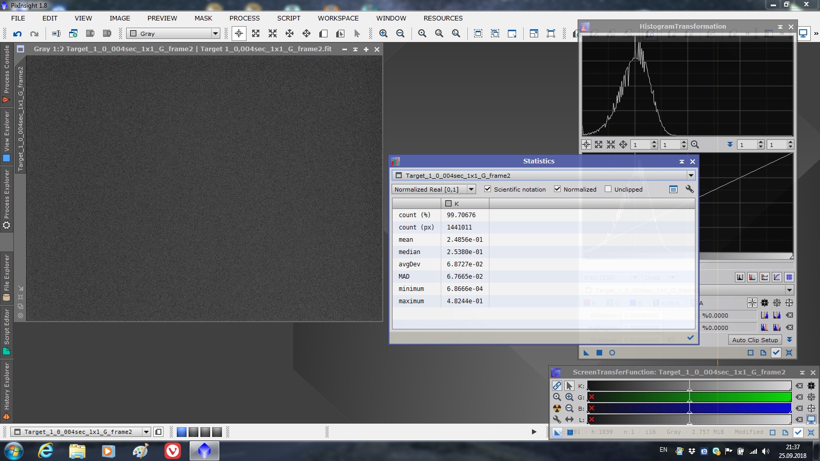
Task: Click the first %0.0000 clipping field
Action: 729,315
